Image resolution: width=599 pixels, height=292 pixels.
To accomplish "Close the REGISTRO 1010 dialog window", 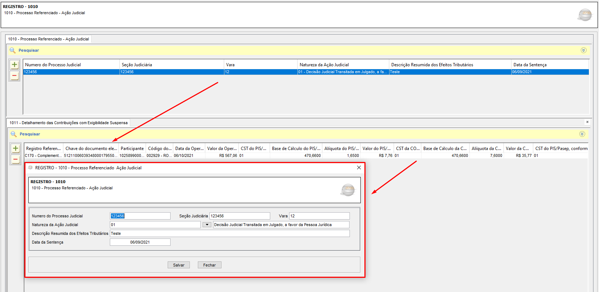I will [359, 167].
